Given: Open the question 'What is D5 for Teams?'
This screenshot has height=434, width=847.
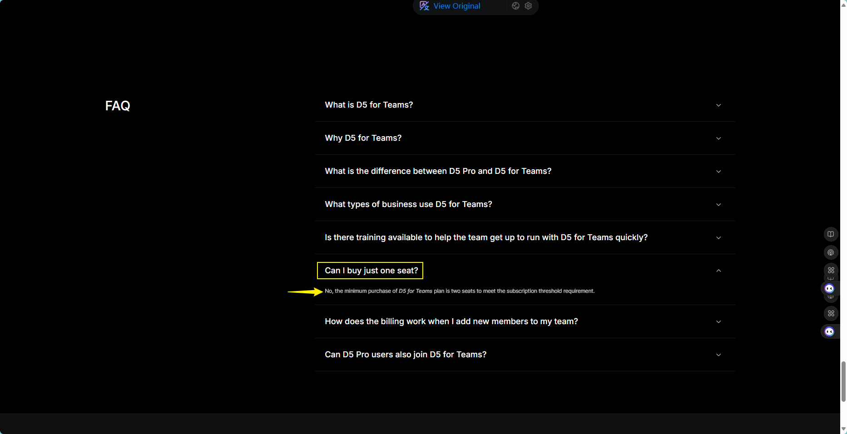Looking at the screenshot, I should [369, 105].
